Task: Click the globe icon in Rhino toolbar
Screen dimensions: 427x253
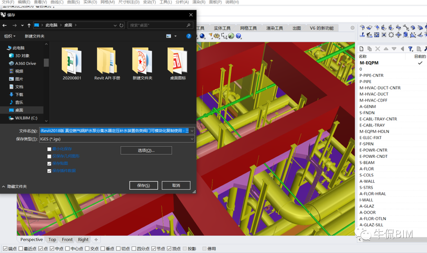Action: [x=231, y=36]
